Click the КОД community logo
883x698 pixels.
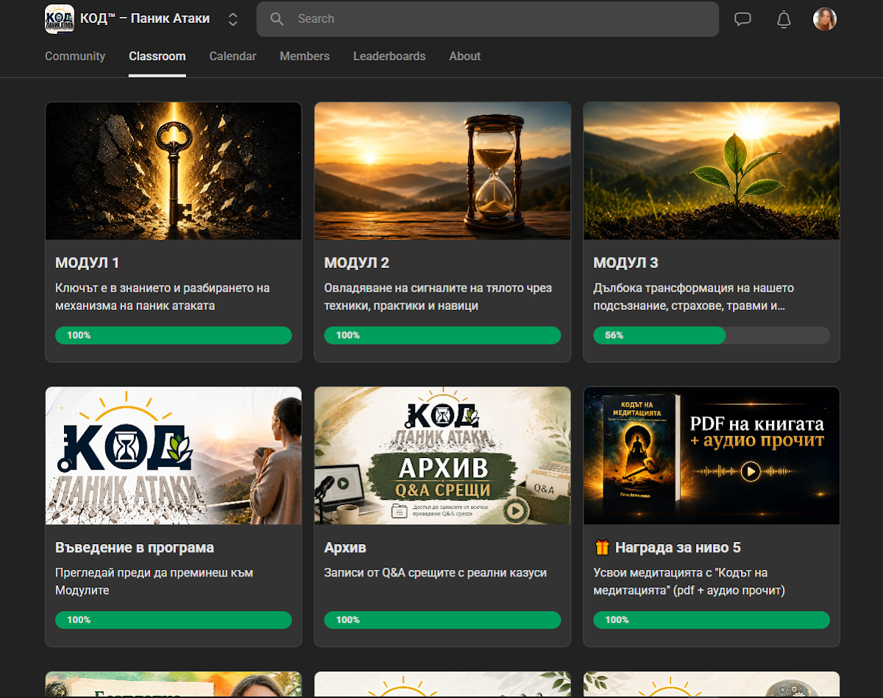(60, 19)
